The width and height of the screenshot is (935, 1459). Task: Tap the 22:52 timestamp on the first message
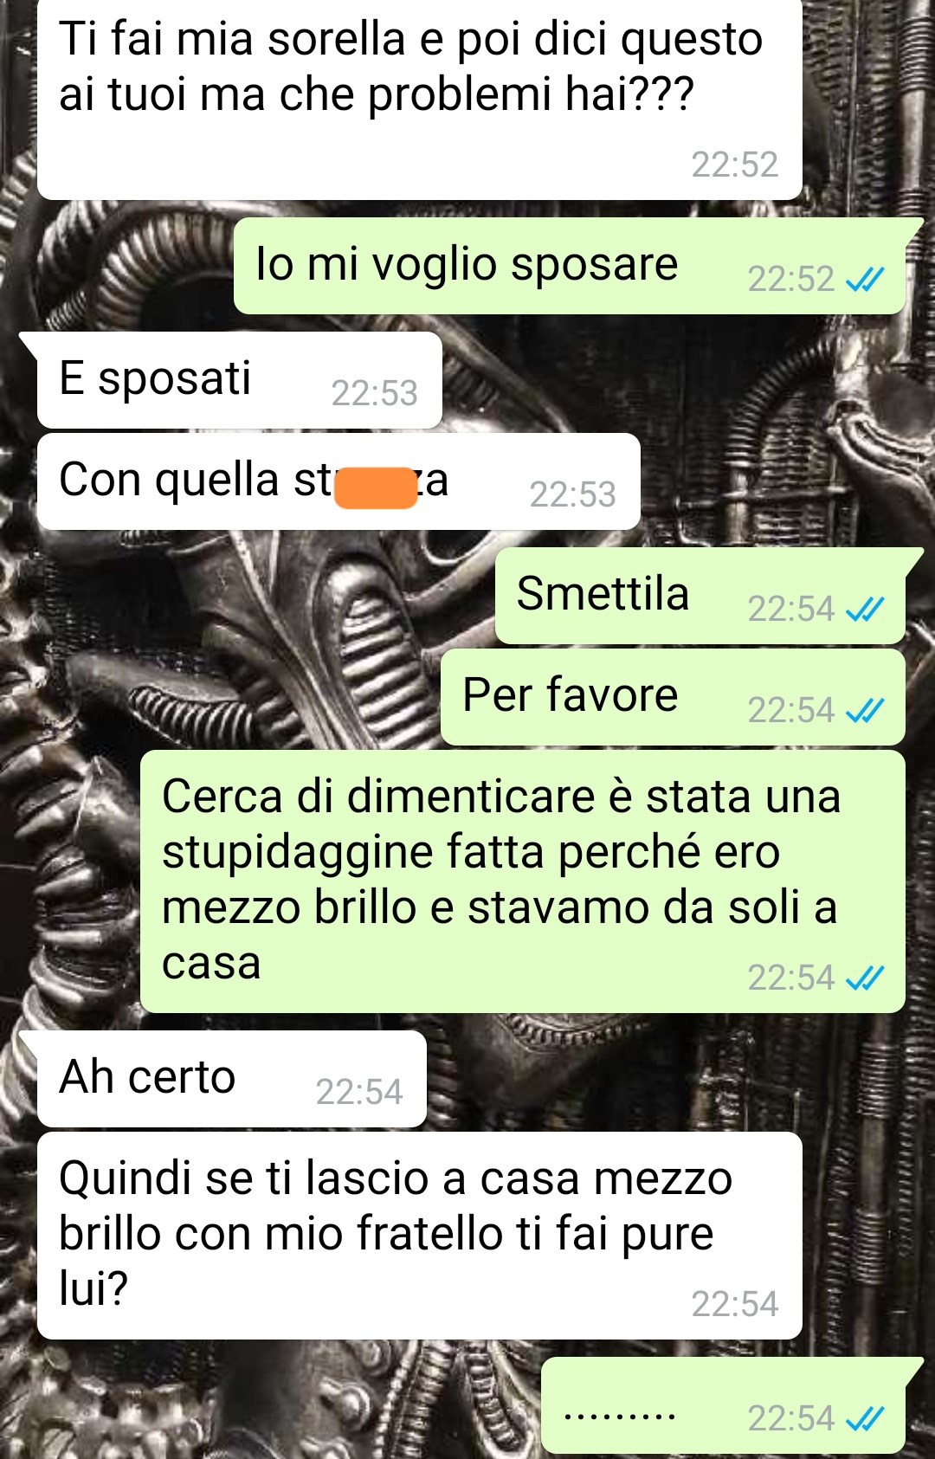click(734, 165)
